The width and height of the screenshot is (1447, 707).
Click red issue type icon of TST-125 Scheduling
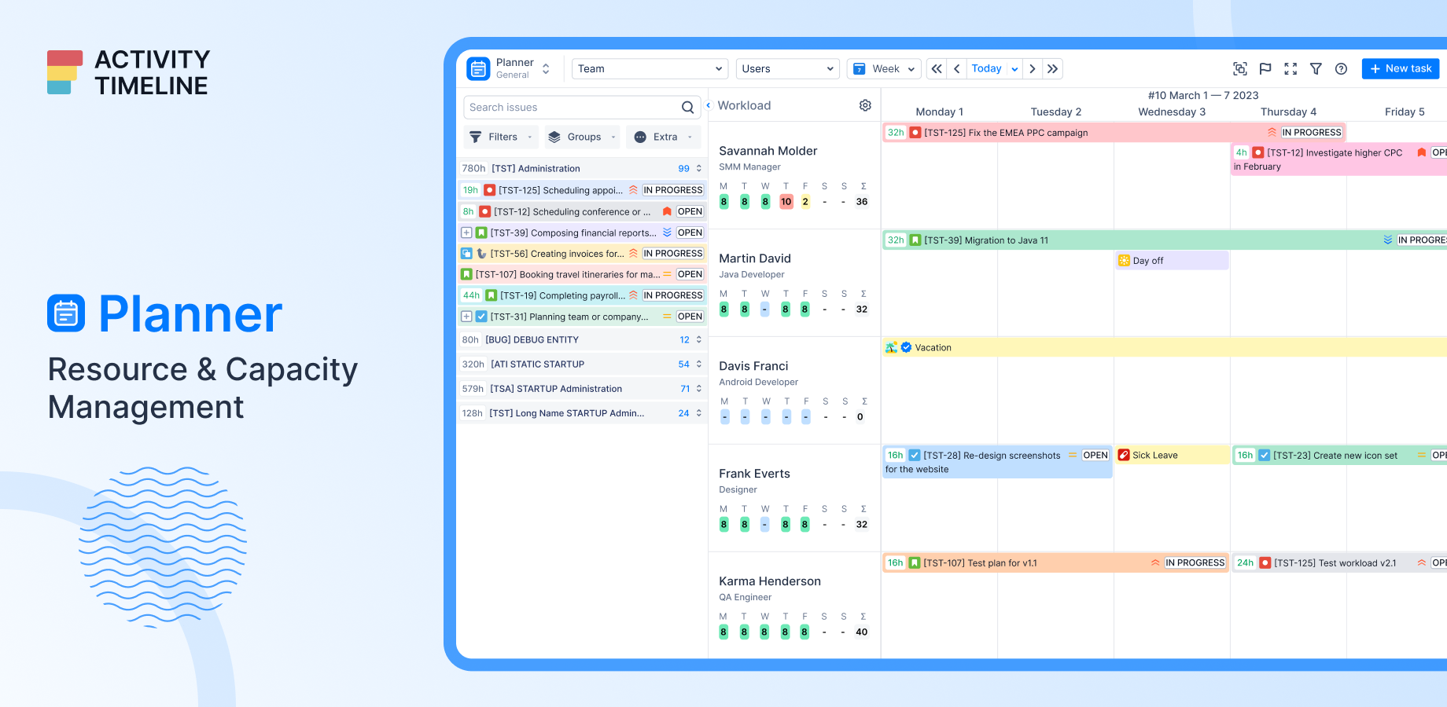[x=489, y=190]
